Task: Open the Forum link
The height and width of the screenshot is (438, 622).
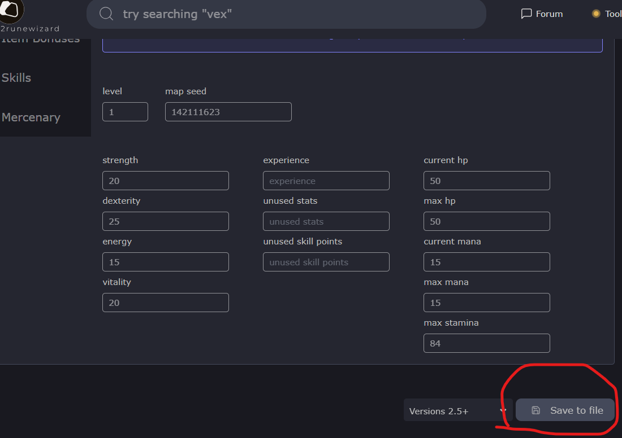Action: (542, 14)
